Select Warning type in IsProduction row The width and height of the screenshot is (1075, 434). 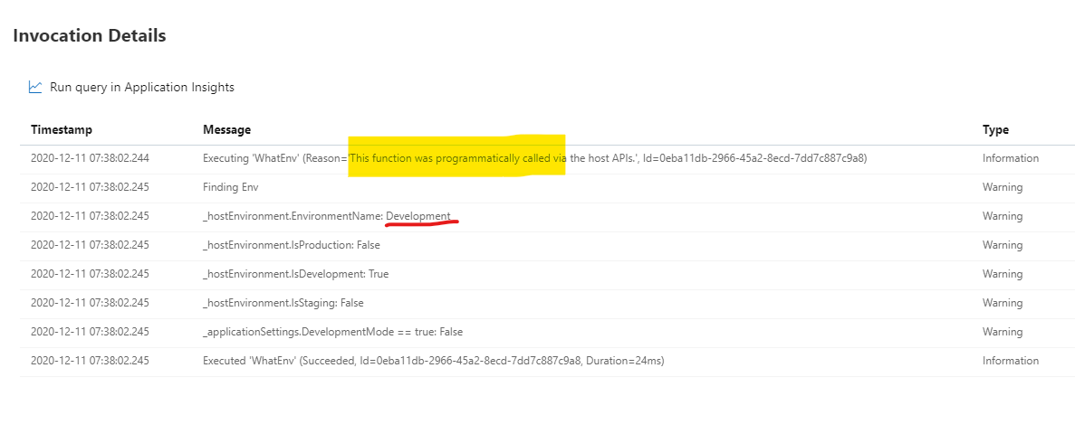pyautogui.click(x=1003, y=244)
